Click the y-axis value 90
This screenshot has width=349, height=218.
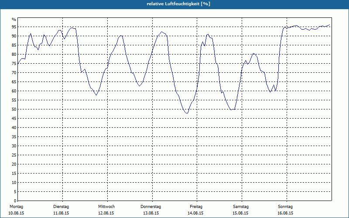(14, 36)
